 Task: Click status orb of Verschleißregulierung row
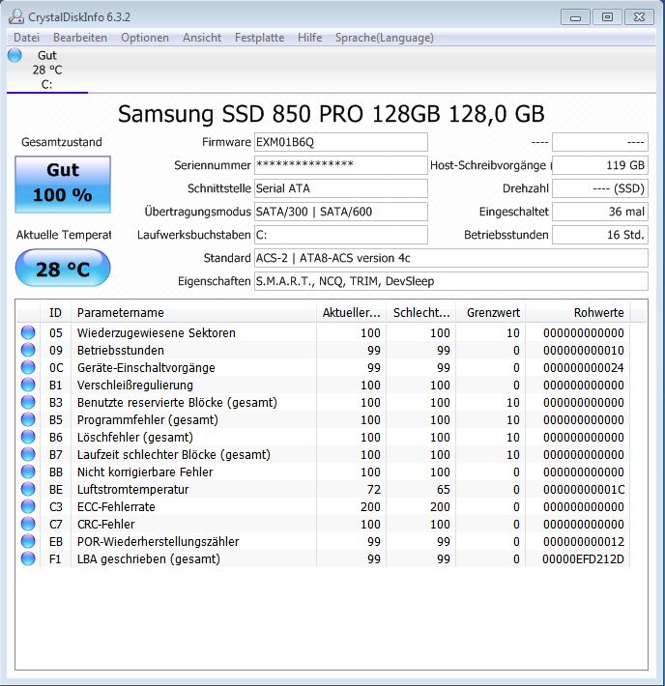(x=28, y=385)
